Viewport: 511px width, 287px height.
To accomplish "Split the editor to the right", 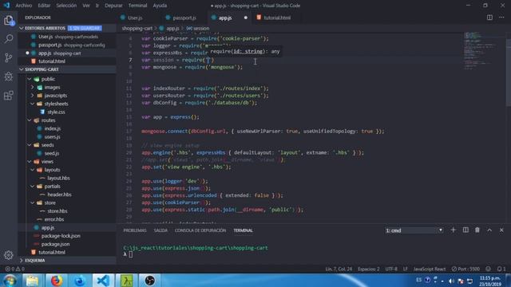I will click(489, 18).
